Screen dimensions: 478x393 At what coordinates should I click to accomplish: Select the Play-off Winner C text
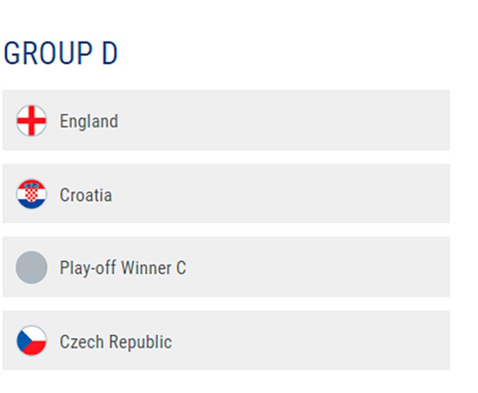click(x=123, y=268)
